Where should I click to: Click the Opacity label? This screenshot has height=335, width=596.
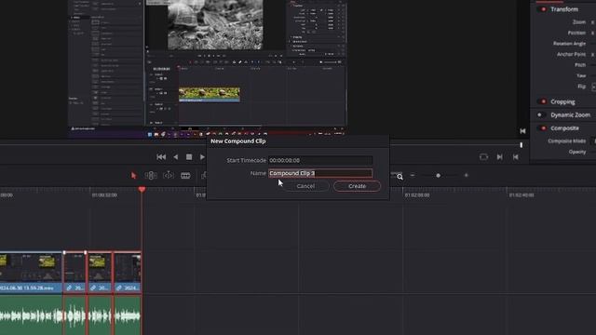point(577,152)
